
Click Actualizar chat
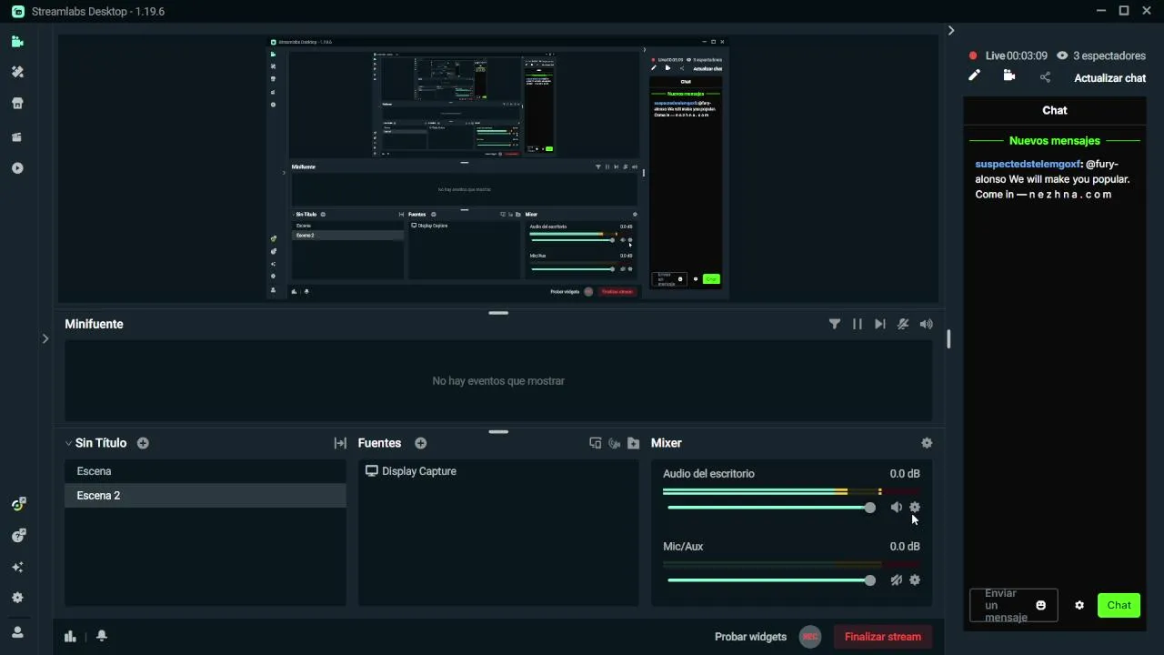[1109, 78]
